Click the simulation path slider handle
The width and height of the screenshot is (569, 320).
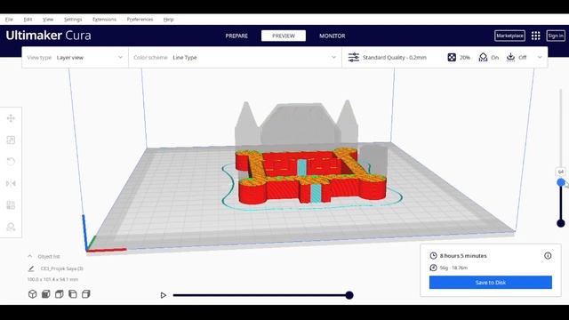pos(349,295)
